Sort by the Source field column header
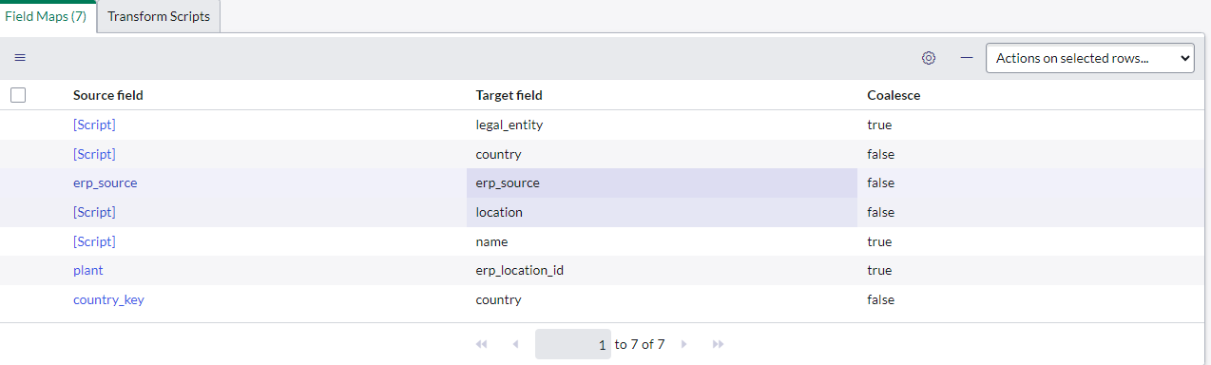This screenshot has height=365, width=1211. [x=108, y=95]
